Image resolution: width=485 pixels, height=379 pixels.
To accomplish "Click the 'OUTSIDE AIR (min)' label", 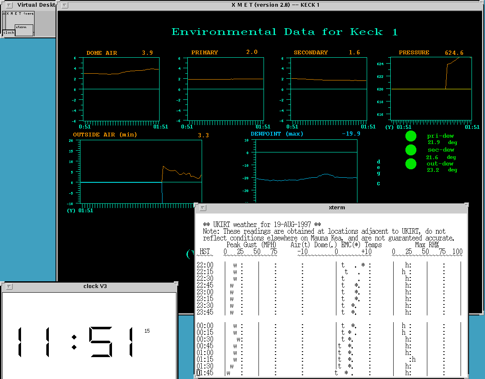I will pyautogui.click(x=105, y=135).
